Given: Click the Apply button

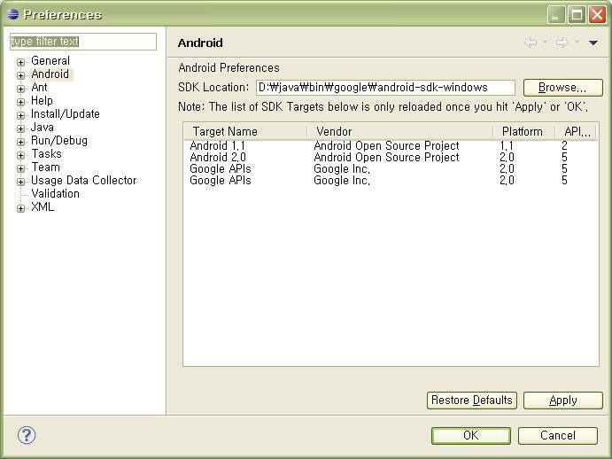Looking at the screenshot, I should (x=562, y=400).
